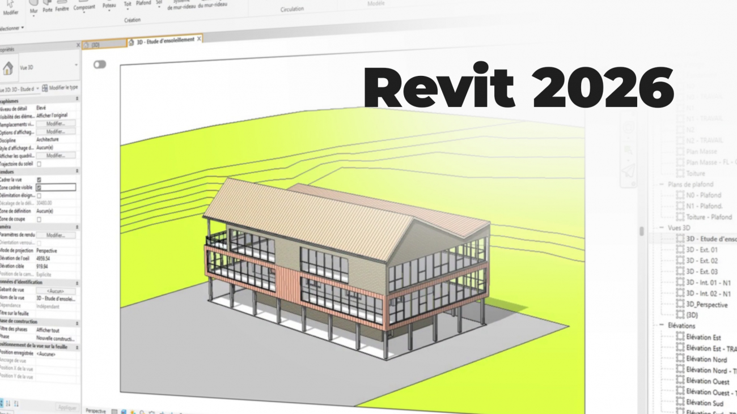This screenshot has width=737, height=414.
Task: Click the Elévation de l'oeil value field
Action: (55, 258)
